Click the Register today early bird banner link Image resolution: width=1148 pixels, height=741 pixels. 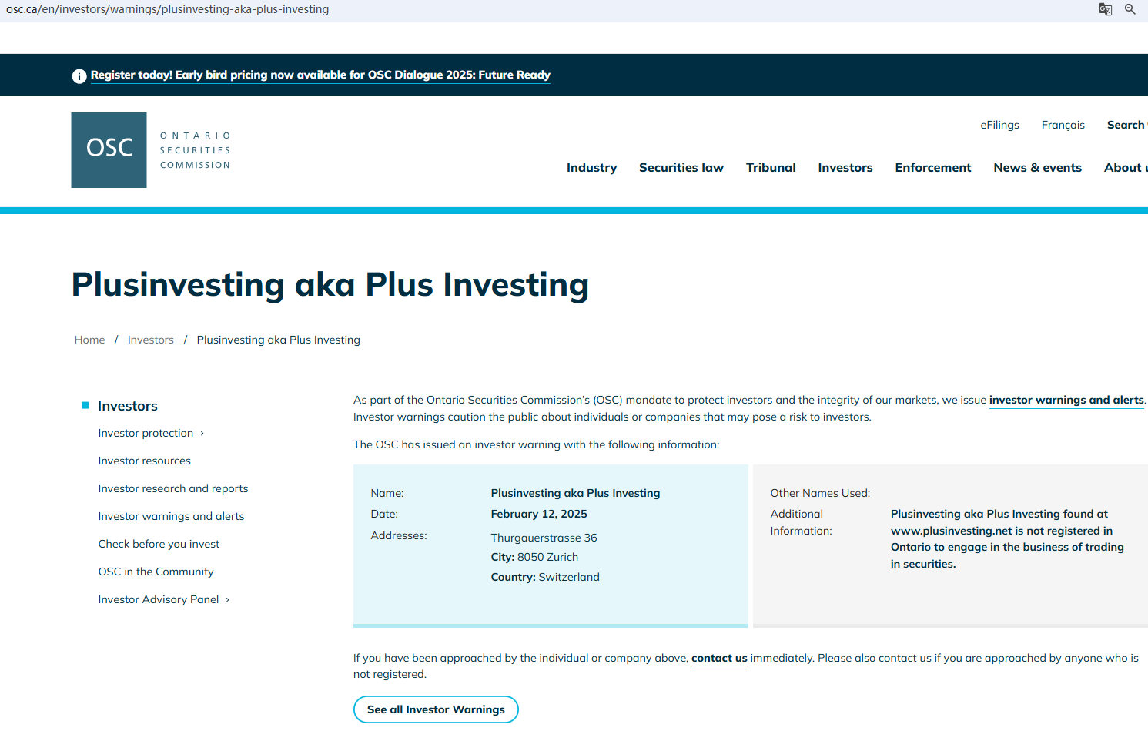(320, 75)
